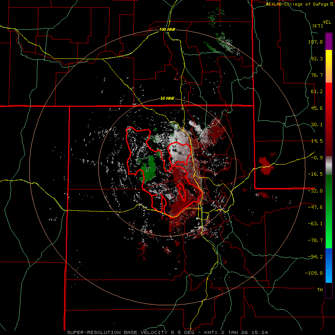Click the 45.6 velocity scale value

pos(317,108)
